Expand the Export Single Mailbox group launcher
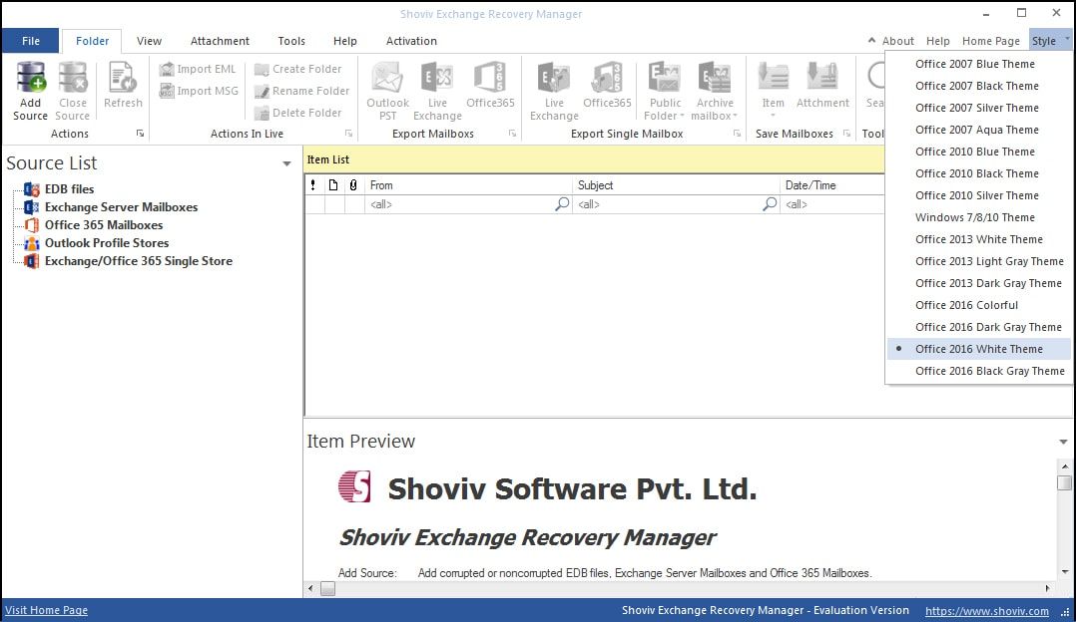Screen dimensions: 1076x622 click(x=737, y=134)
